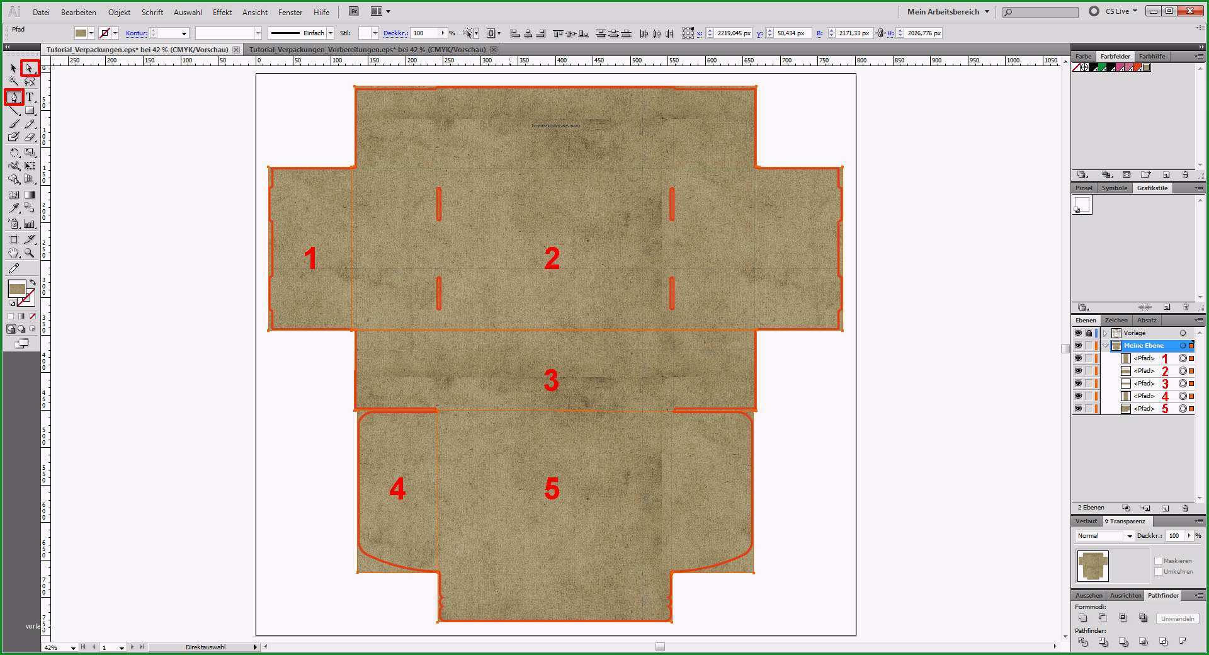Open the Einfach brush definition dropdown
This screenshot has height=655, width=1209.
coord(331,33)
